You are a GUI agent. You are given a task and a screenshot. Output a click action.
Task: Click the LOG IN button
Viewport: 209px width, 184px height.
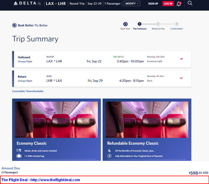pos(168,4)
